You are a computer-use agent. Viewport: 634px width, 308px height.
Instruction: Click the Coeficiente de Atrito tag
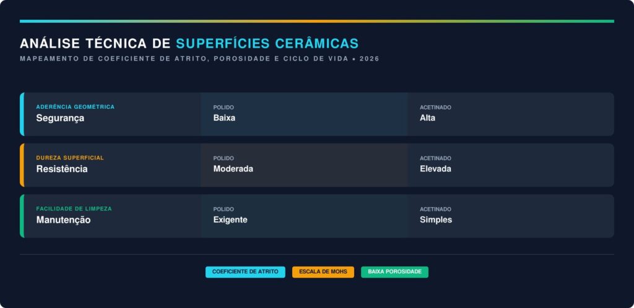pyautogui.click(x=245, y=272)
